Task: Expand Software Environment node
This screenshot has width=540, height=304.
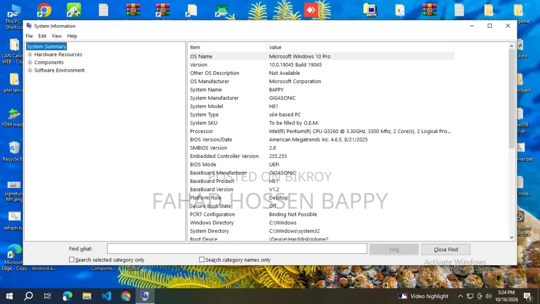Action: 30,71
